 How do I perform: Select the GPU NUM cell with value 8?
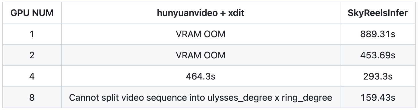point(32,98)
